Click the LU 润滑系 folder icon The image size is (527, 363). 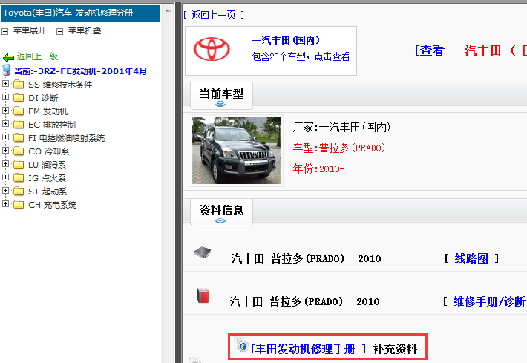[19, 164]
